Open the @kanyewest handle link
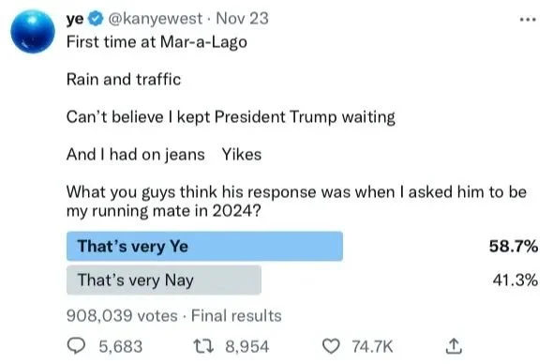Image resolution: width=553 pixels, height=364 pixels. pyautogui.click(x=155, y=19)
